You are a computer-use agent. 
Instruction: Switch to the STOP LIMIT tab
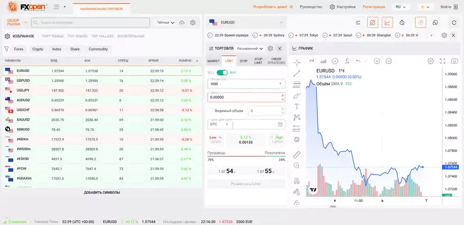click(258, 61)
